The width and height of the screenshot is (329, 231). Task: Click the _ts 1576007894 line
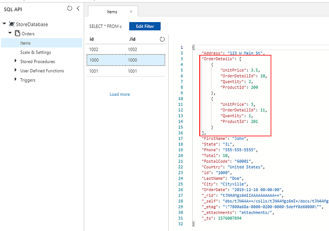tap(221, 218)
